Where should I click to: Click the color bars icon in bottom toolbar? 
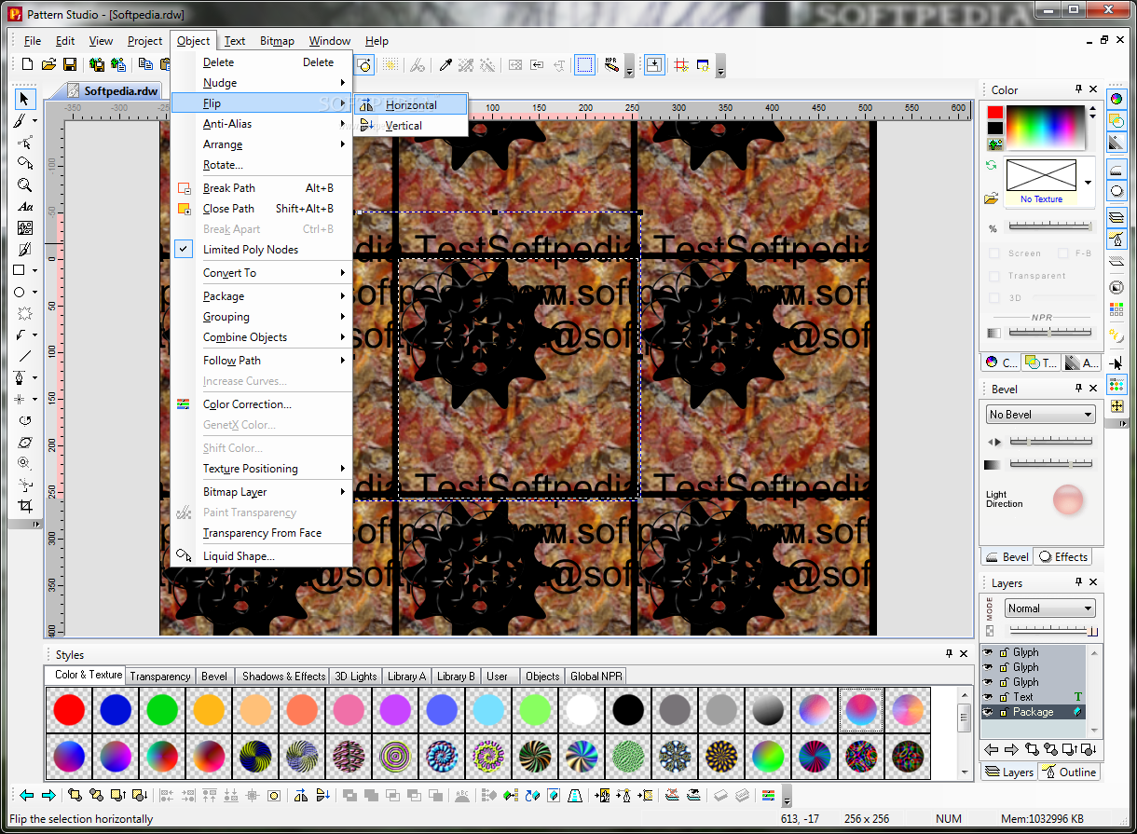[769, 795]
